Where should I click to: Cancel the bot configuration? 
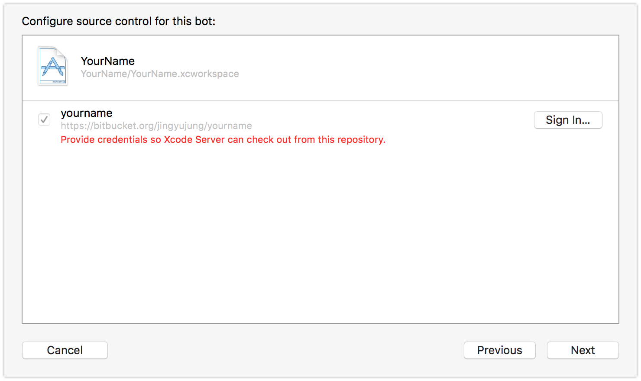coord(65,350)
